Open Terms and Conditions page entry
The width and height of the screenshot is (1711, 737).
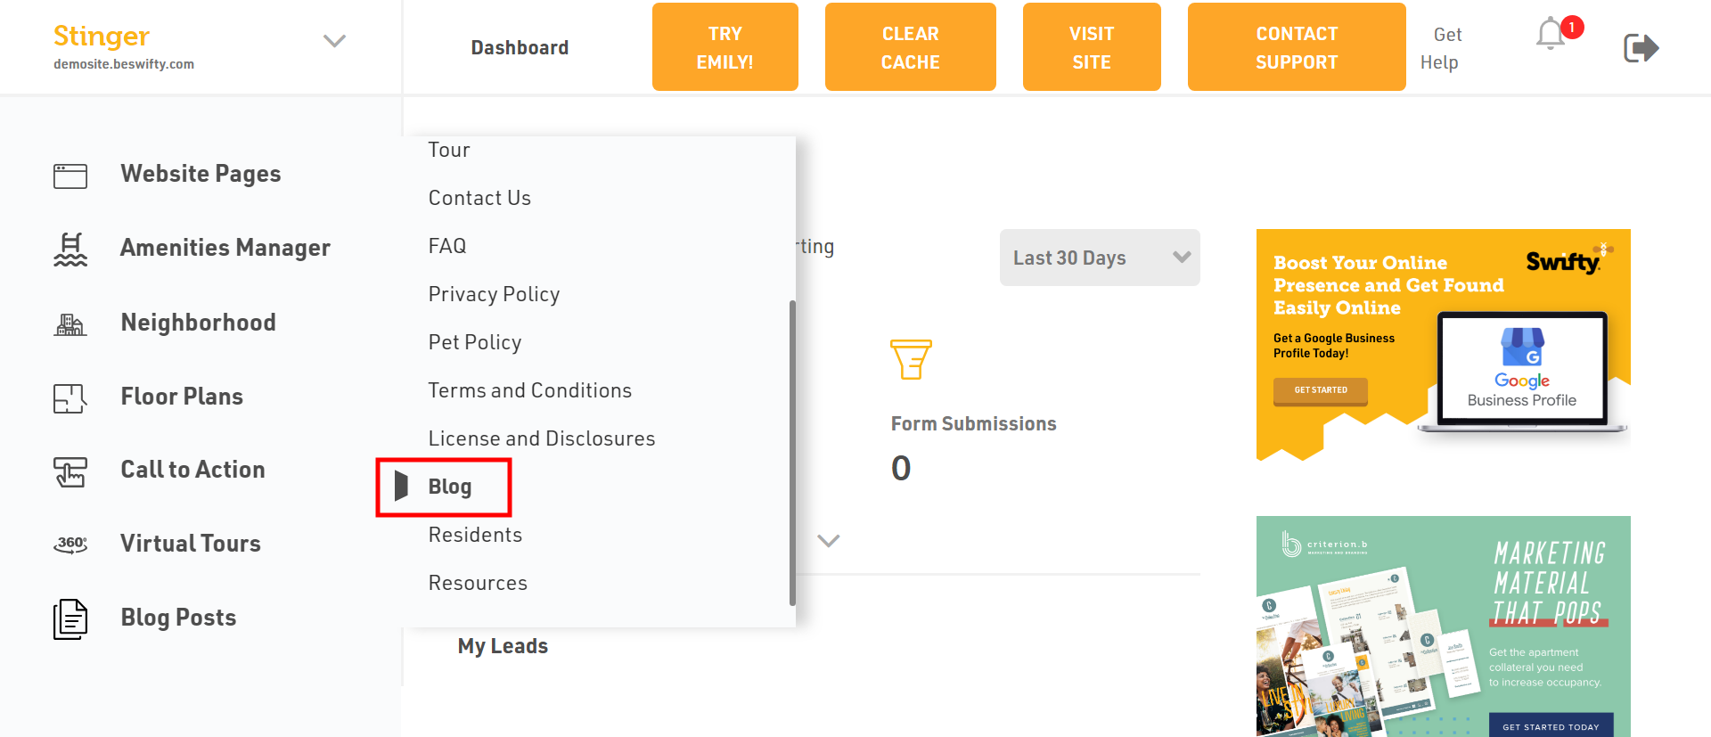(x=530, y=390)
